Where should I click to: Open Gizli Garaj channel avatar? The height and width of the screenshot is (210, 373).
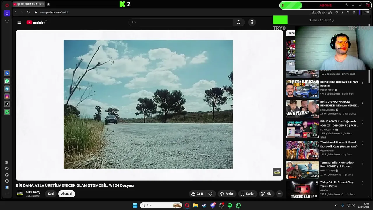(20, 194)
